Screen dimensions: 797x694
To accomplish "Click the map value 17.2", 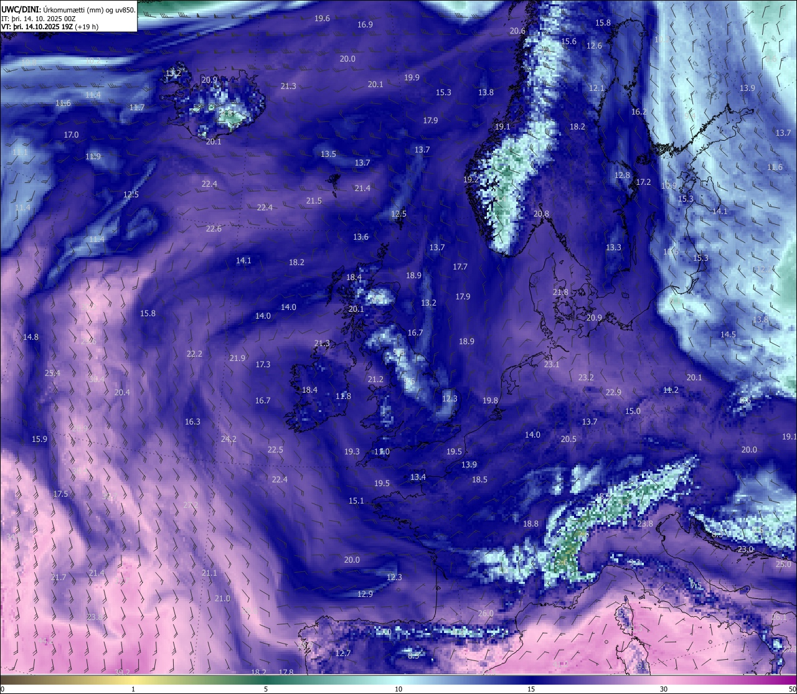I will pyautogui.click(x=643, y=182).
